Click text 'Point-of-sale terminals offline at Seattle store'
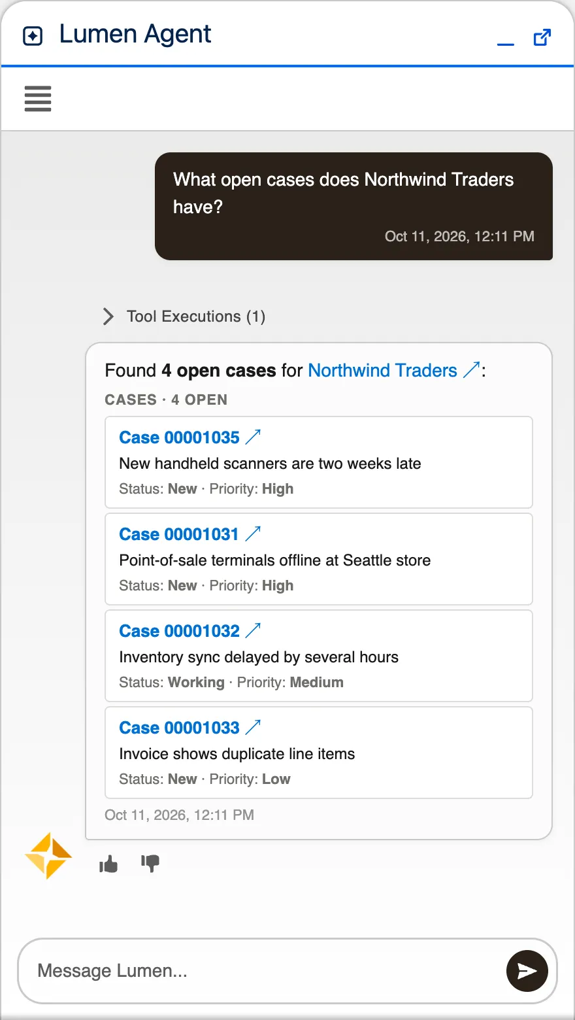The height and width of the screenshot is (1020, 575). (x=275, y=560)
